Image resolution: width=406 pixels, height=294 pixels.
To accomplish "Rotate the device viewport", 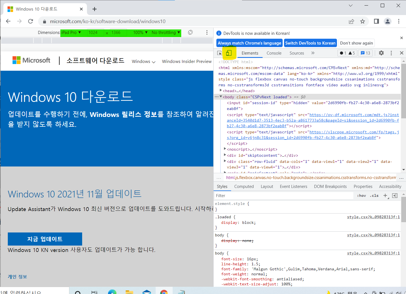I will tap(190, 32).
